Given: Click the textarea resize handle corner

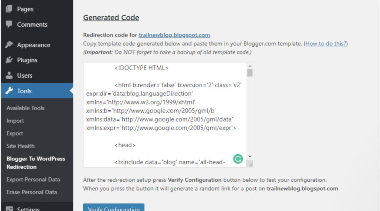Looking at the screenshot, I should click(x=250, y=164).
